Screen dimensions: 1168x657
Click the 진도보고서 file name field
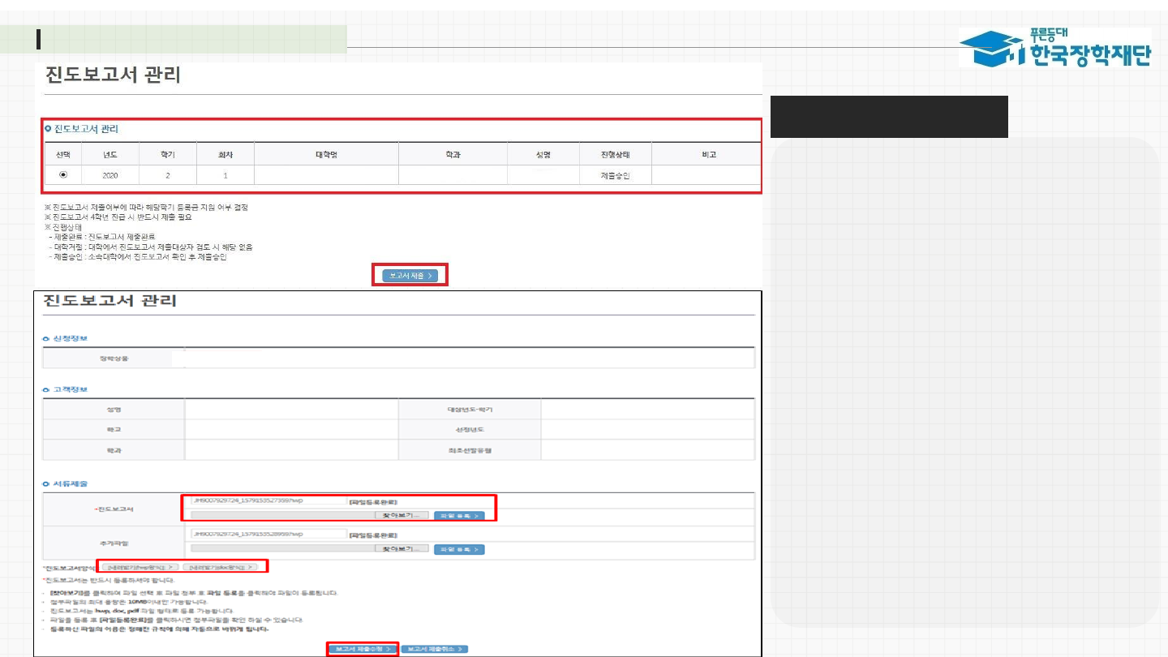(x=268, y=502)
